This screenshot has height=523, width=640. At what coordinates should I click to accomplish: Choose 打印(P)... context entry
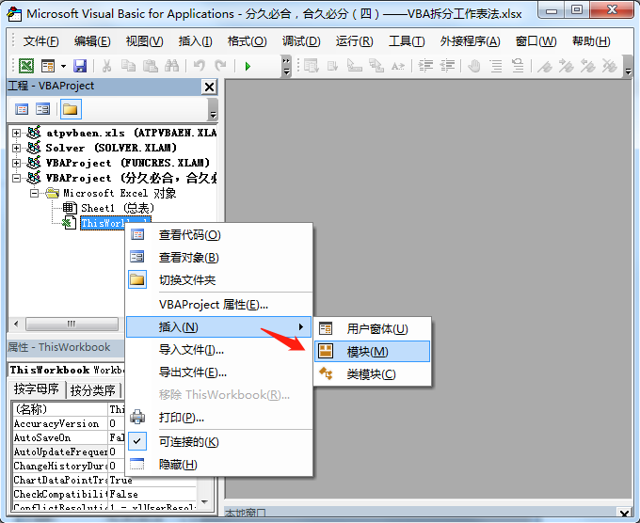[219, 418]
